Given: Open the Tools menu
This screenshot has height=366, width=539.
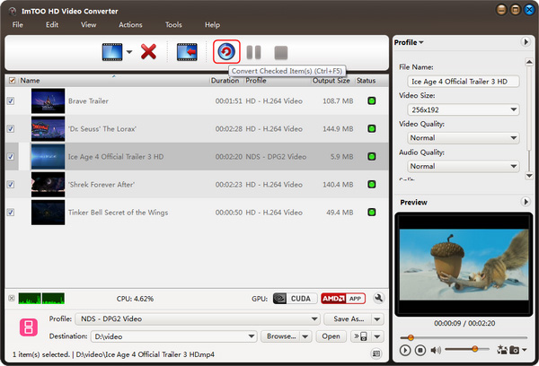Looking at the screenshot, I should [x=173, y=25].
